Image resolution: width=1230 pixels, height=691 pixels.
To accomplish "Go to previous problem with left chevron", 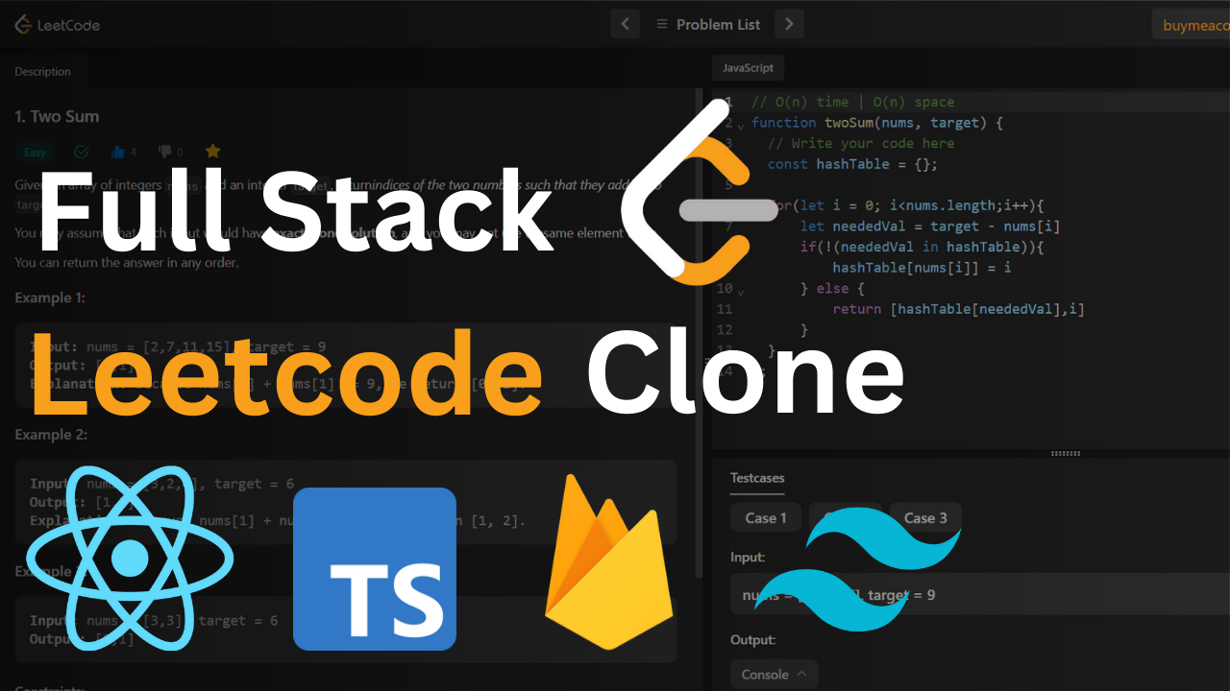I will click(625, 24).
